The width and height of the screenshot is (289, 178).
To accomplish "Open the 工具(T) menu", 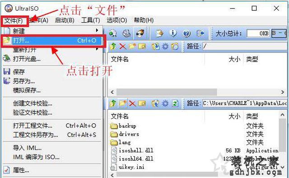I will tap(90, 20).
